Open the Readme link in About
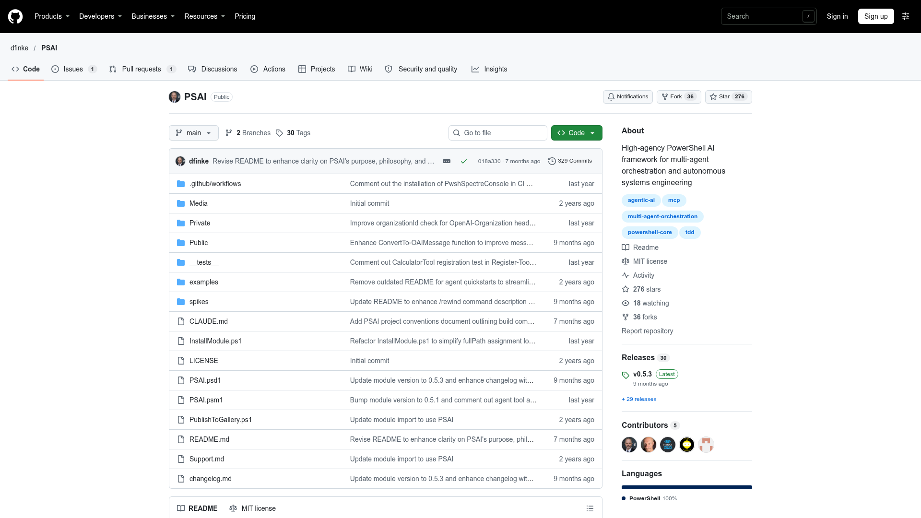 pos(640,247)
